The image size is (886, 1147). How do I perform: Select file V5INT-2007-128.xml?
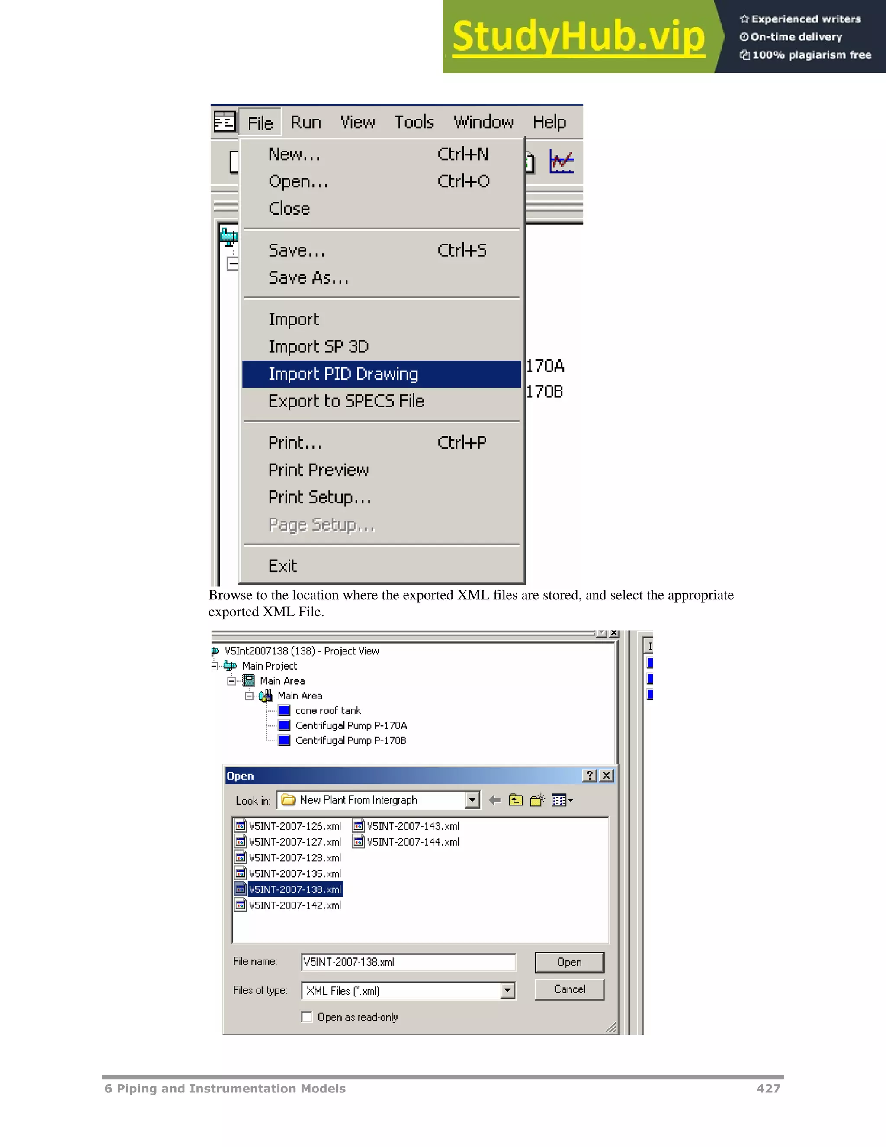click(x=295, y=857)
